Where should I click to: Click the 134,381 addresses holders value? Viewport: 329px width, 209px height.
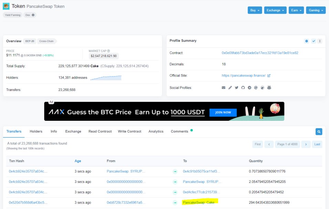pos(73,78)
